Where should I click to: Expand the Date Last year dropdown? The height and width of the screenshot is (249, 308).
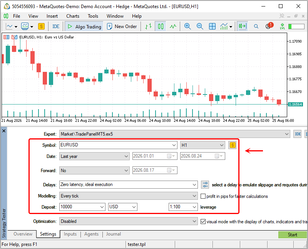[126, 156]
